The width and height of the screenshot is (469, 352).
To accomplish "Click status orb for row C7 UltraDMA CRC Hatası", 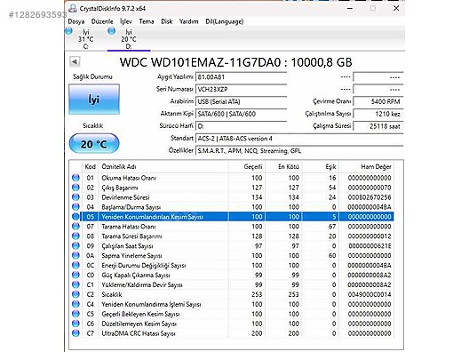I will [76, 333].
